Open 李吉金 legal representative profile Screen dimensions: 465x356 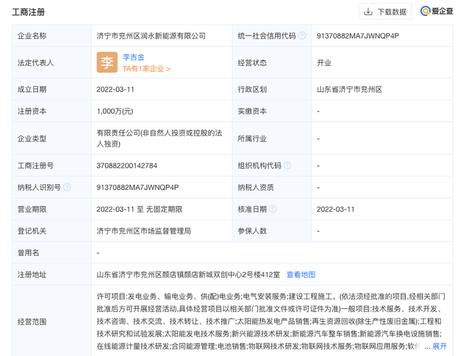click(x=134, y=57)
